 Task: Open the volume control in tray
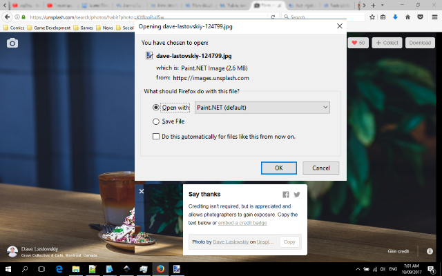pyautogui.click(x=383, y=269)
